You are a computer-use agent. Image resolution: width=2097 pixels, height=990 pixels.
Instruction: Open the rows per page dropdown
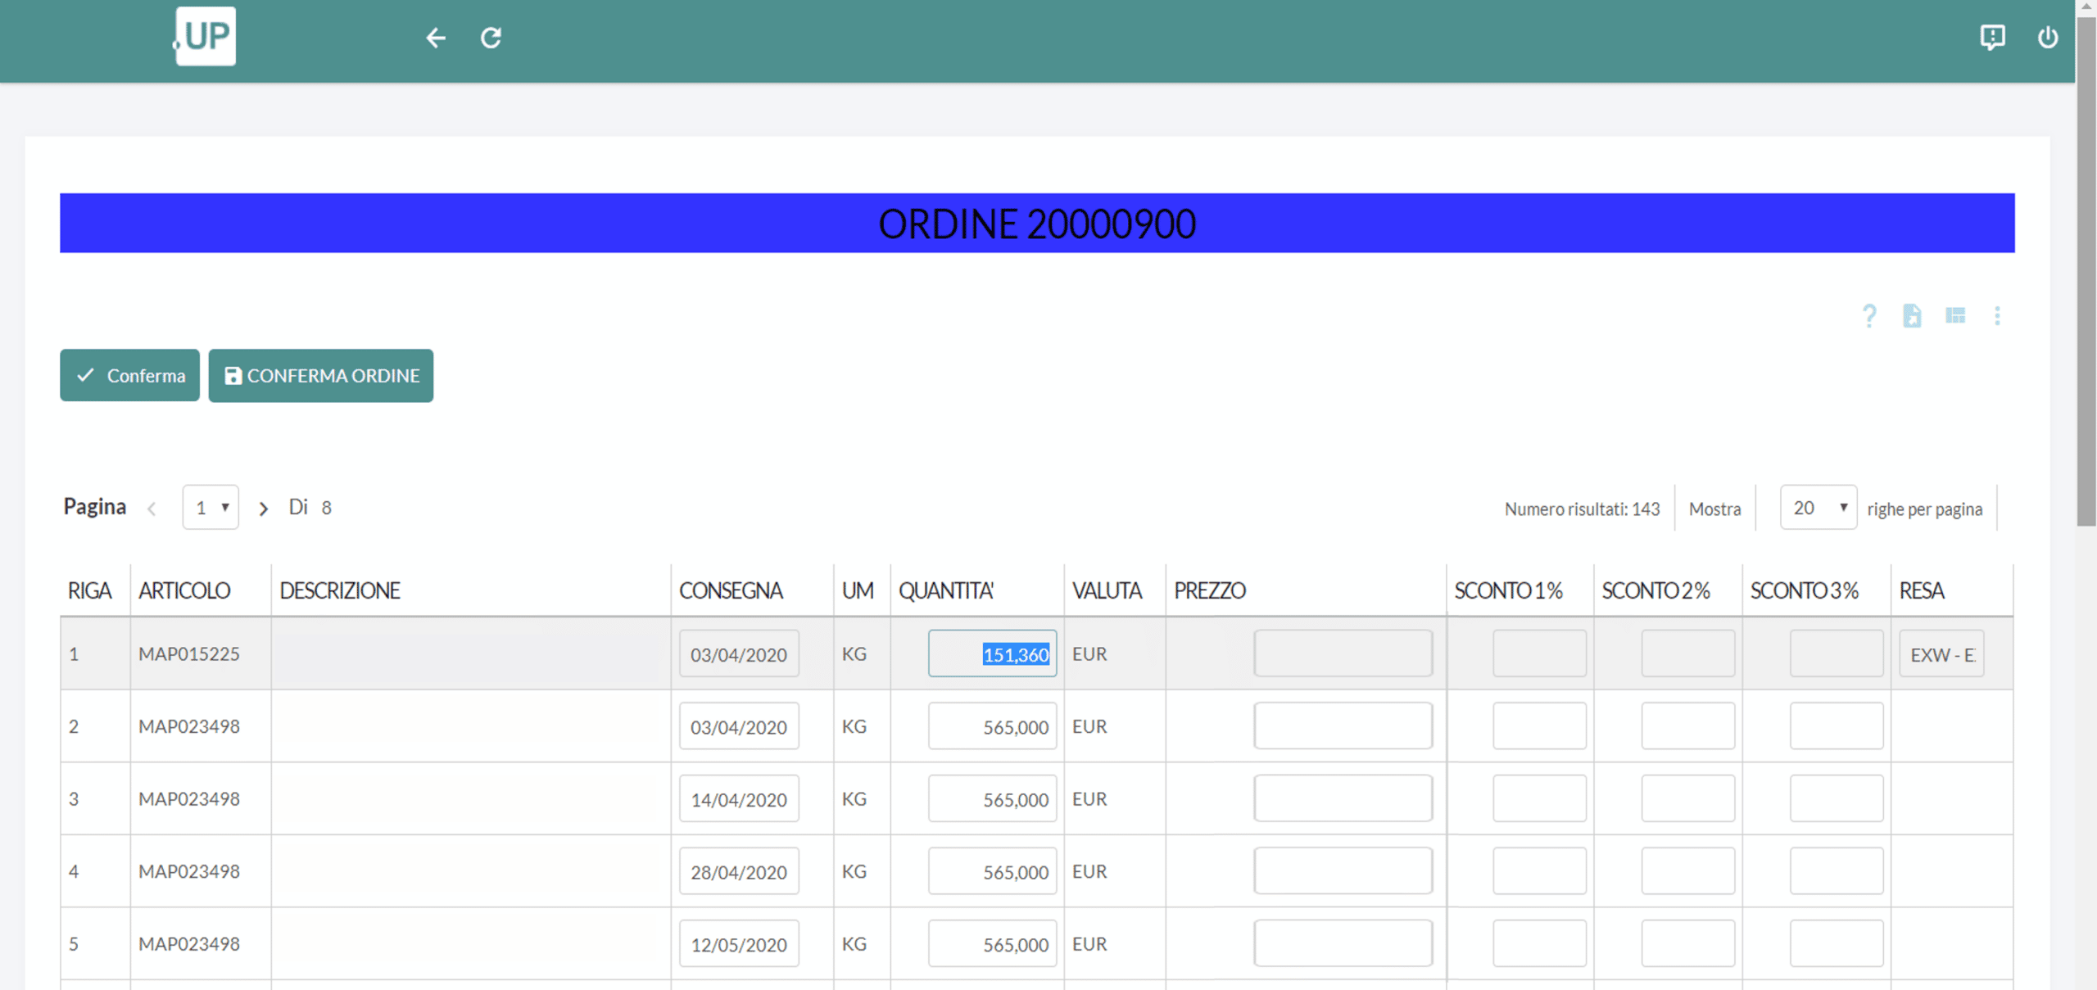1818,508
